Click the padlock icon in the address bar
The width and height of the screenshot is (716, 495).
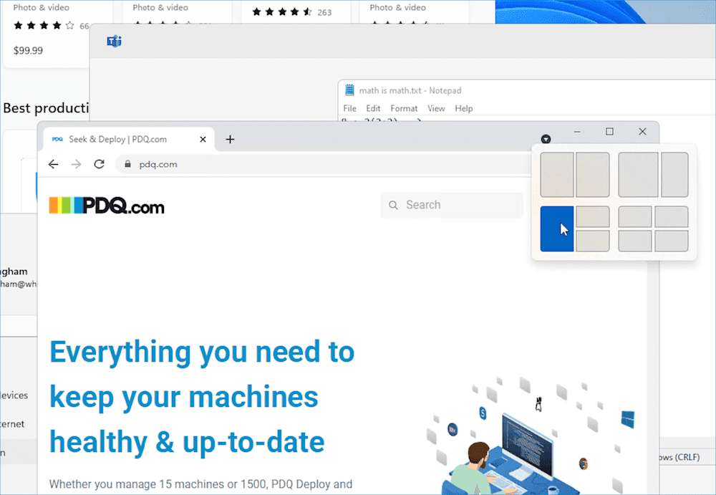(x=128, y=164)
